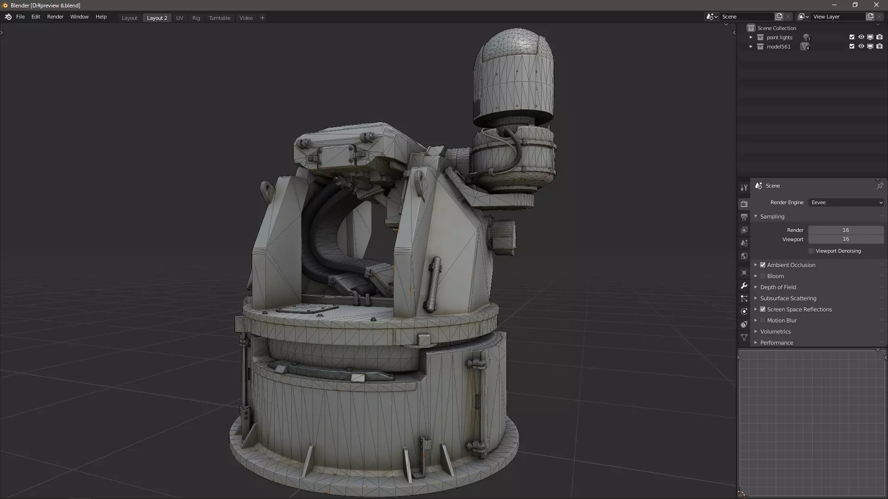Switch to the Rig workspace tab
Image resolution: width=888 pixels, height=499 pixels.
(196, 18)
